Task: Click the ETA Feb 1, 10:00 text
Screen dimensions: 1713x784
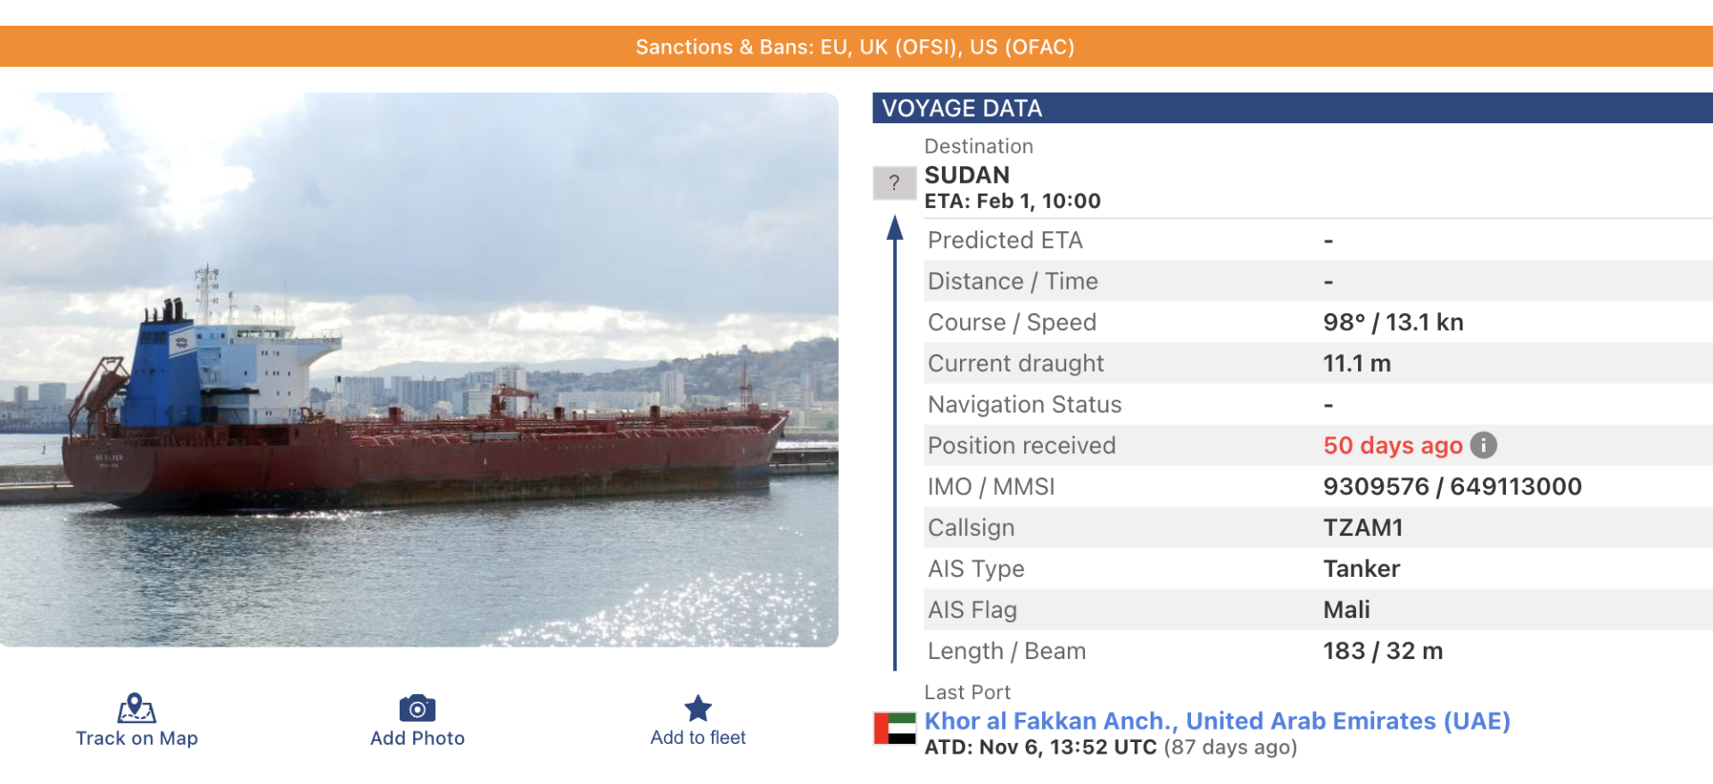Action: [1012, 202]
